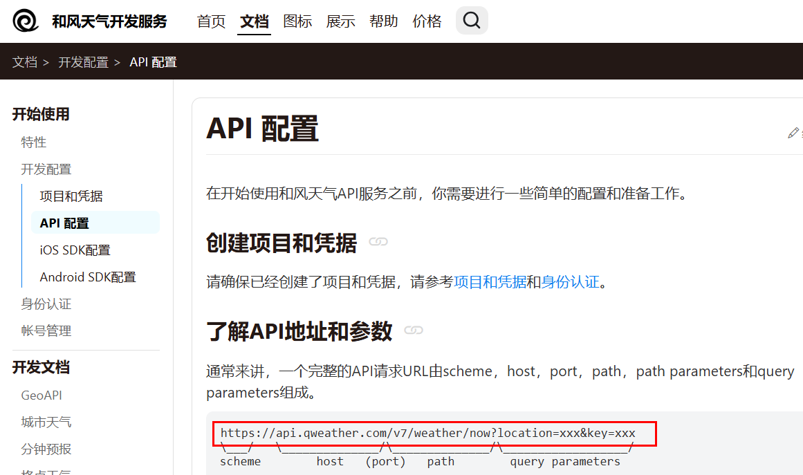Collapse 开发配置 sidebar section
Viewport: 803px width, 475px height.
coord(46,169)
